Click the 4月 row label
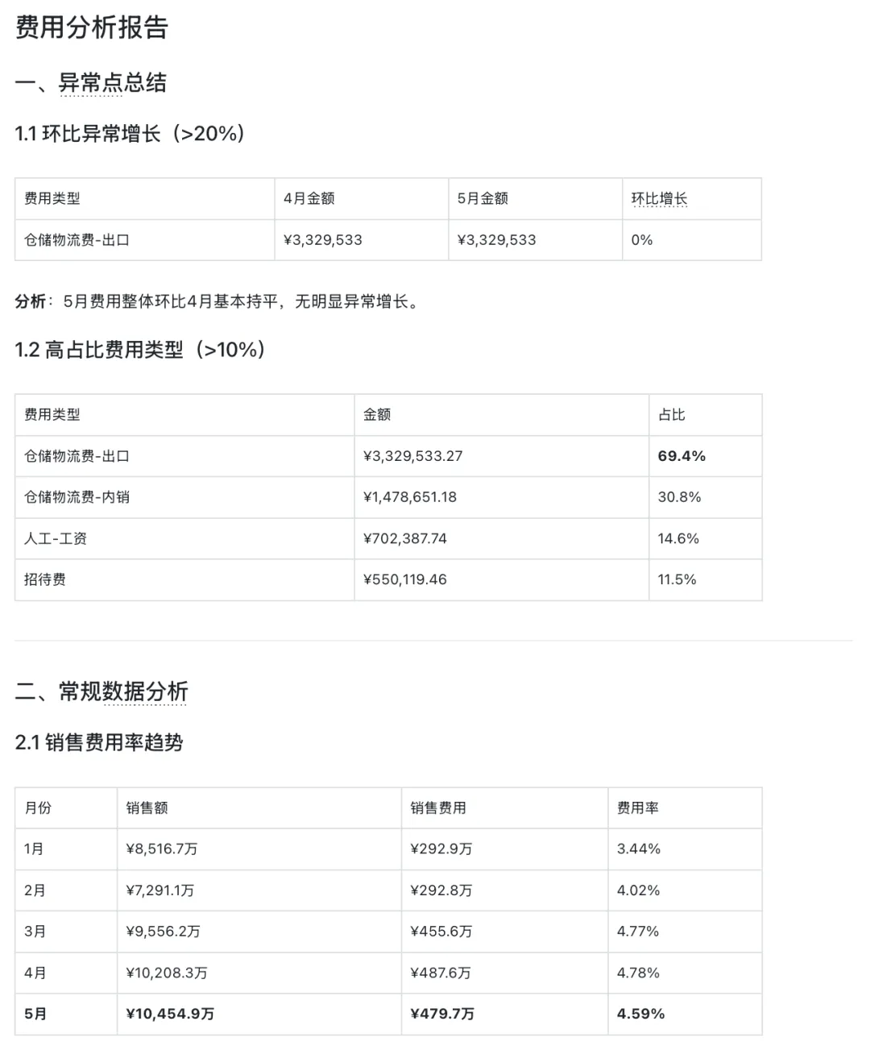Screen dimensions: 870x1050 (x=35, y=973)
